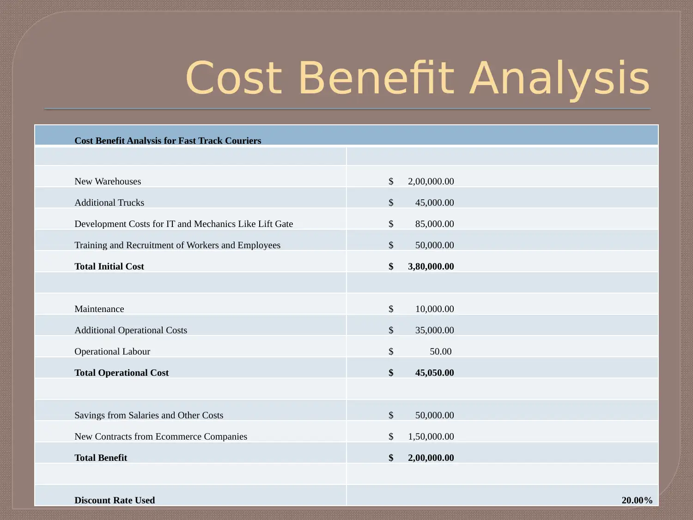Click the New Contracts value 1,50,000.00

click(x=431, y=436)
